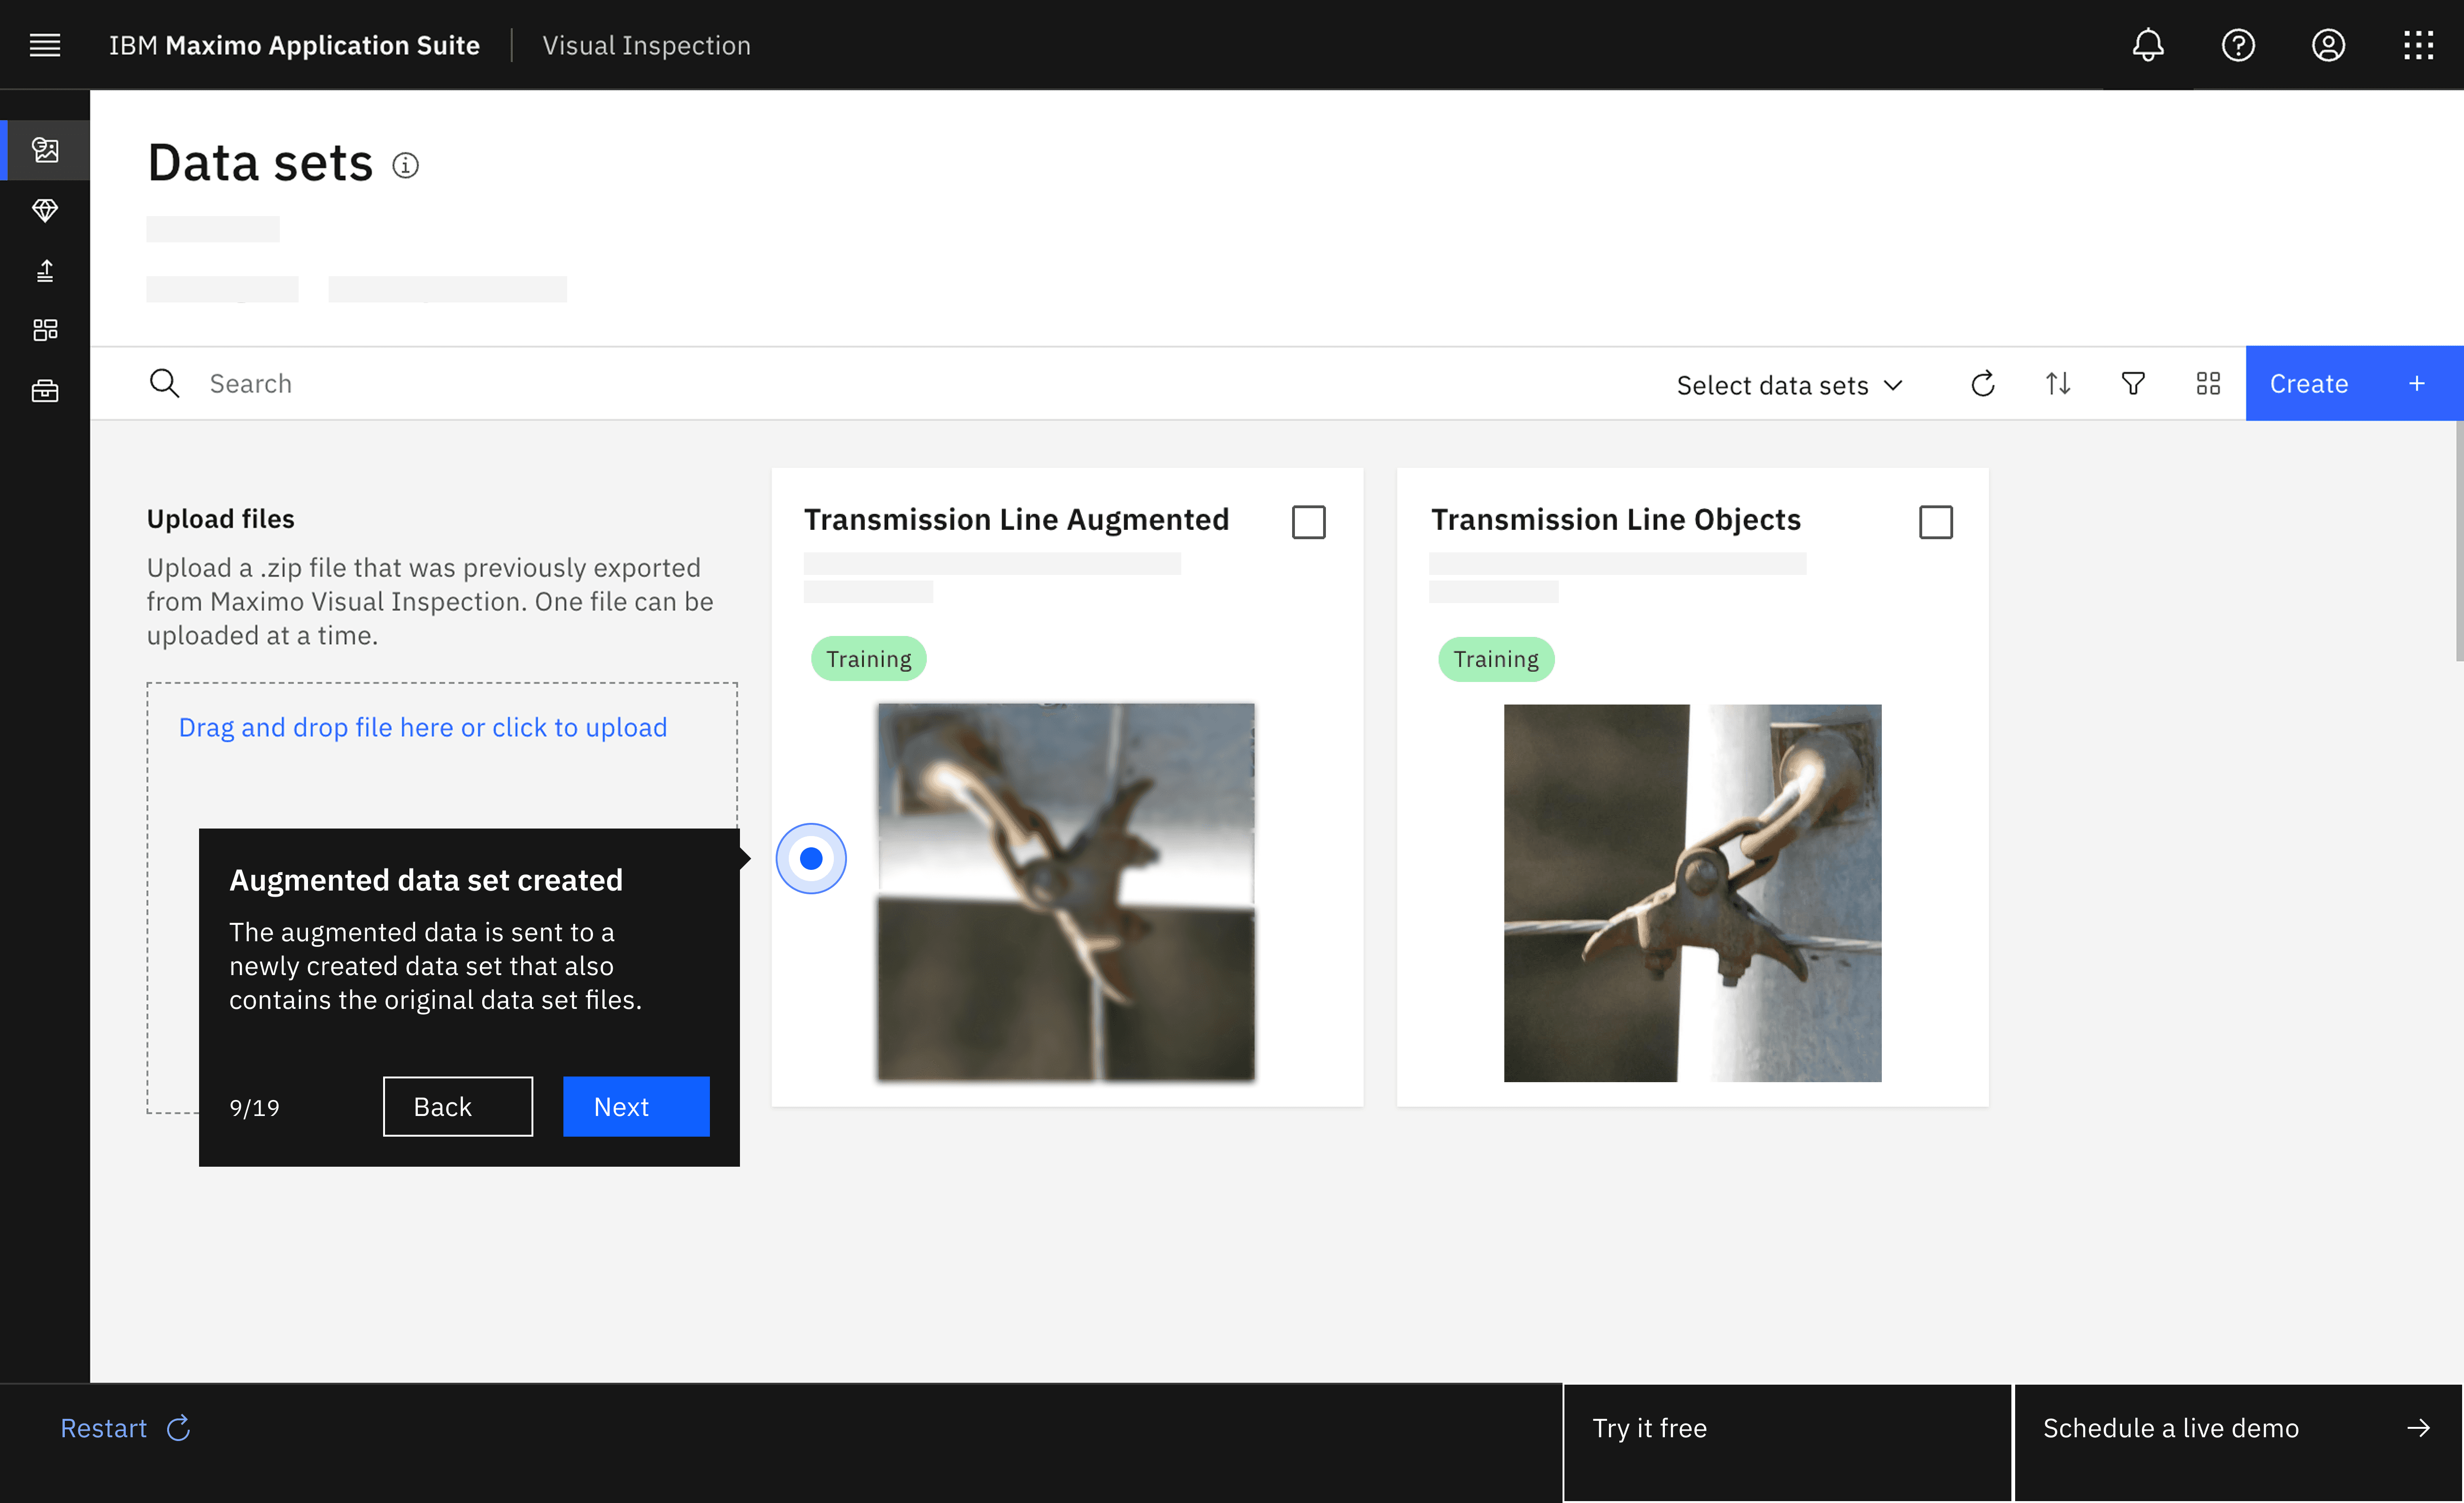Click the notifications bell icon
The image size is (2464, 1503).
point(2147,45)
